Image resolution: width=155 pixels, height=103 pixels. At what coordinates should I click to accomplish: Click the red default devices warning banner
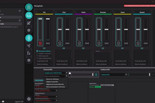(x=139, y=6)
